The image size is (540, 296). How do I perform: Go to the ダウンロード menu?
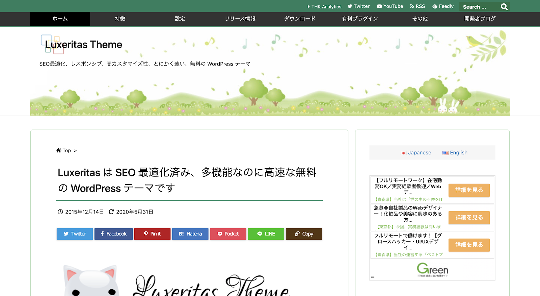[x=300, y=19]
